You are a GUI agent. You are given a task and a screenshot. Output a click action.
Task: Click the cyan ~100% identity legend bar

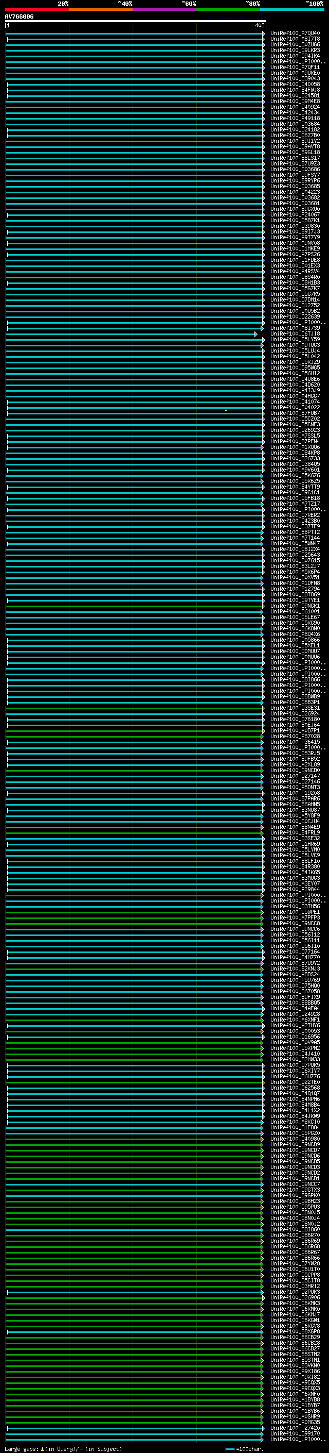point(292,10)
